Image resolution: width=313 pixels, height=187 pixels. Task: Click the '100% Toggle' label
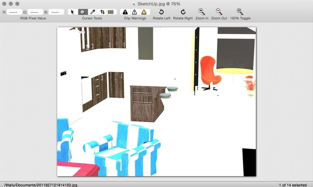(240, 18)
